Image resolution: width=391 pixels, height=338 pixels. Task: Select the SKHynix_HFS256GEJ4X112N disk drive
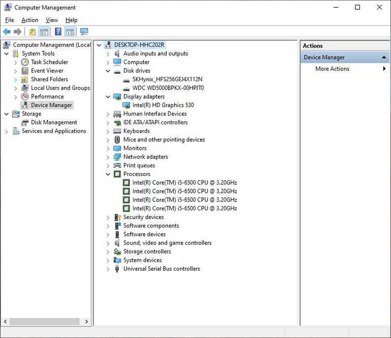(167, 79)
